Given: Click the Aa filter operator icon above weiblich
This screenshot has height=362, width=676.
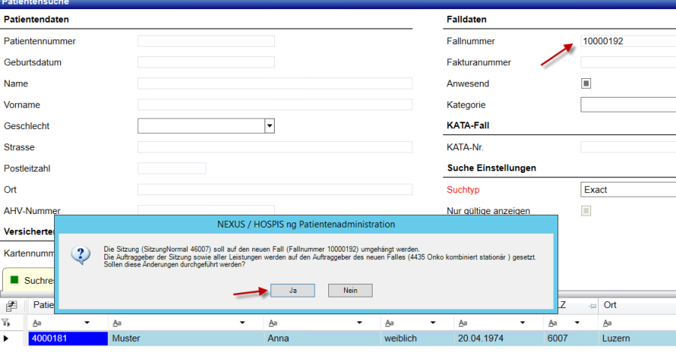Looking at the screenshot, I should (x=389, y=323).
